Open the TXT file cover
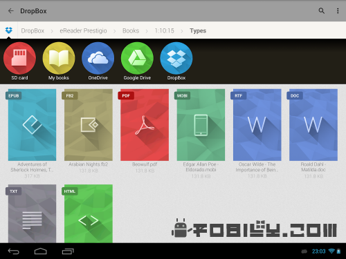The height and width of the screenshot is (259, 346). coord(32,213)
